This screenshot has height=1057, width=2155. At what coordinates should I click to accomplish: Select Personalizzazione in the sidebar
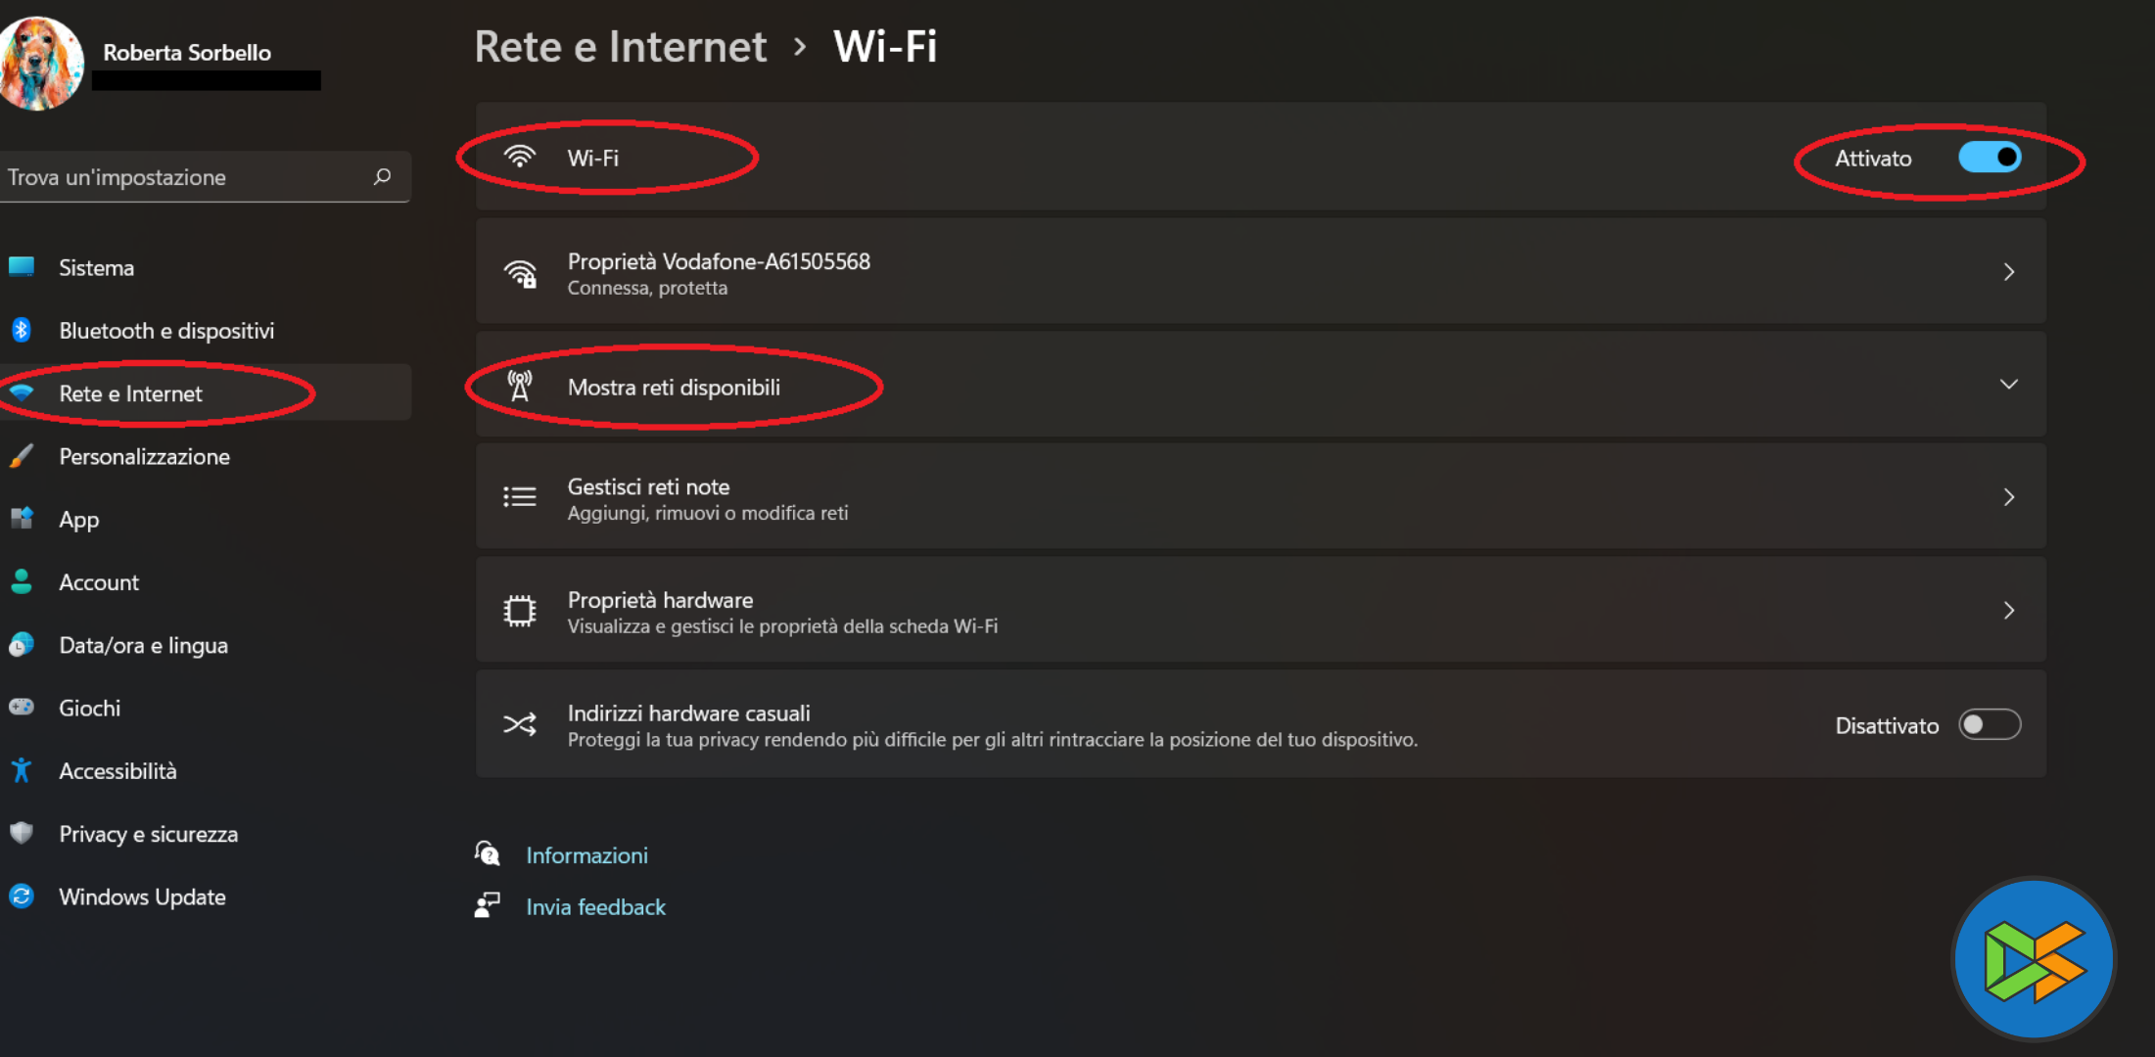coord(144,457)
